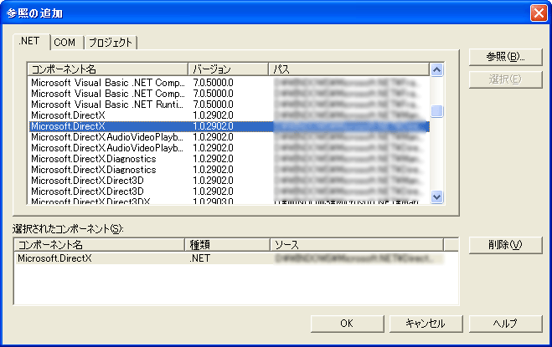The image size is (552, 347).
Task: Select Microsoft Visual Basic .NET Runti... row
Action: pyautogui.click(x=230, y=105)
